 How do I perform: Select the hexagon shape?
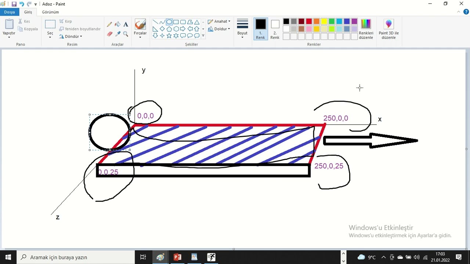click(176, 29)
